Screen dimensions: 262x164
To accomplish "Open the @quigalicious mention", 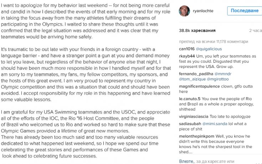I will pos(209,49).
